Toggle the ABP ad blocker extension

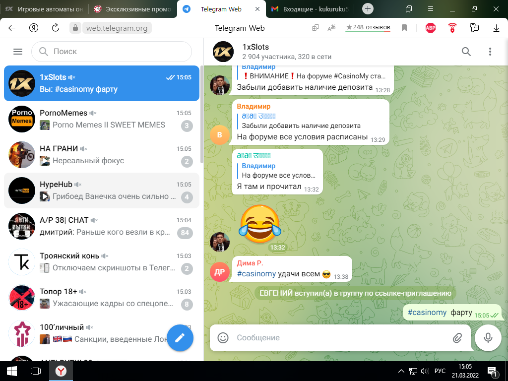[430, 28]
